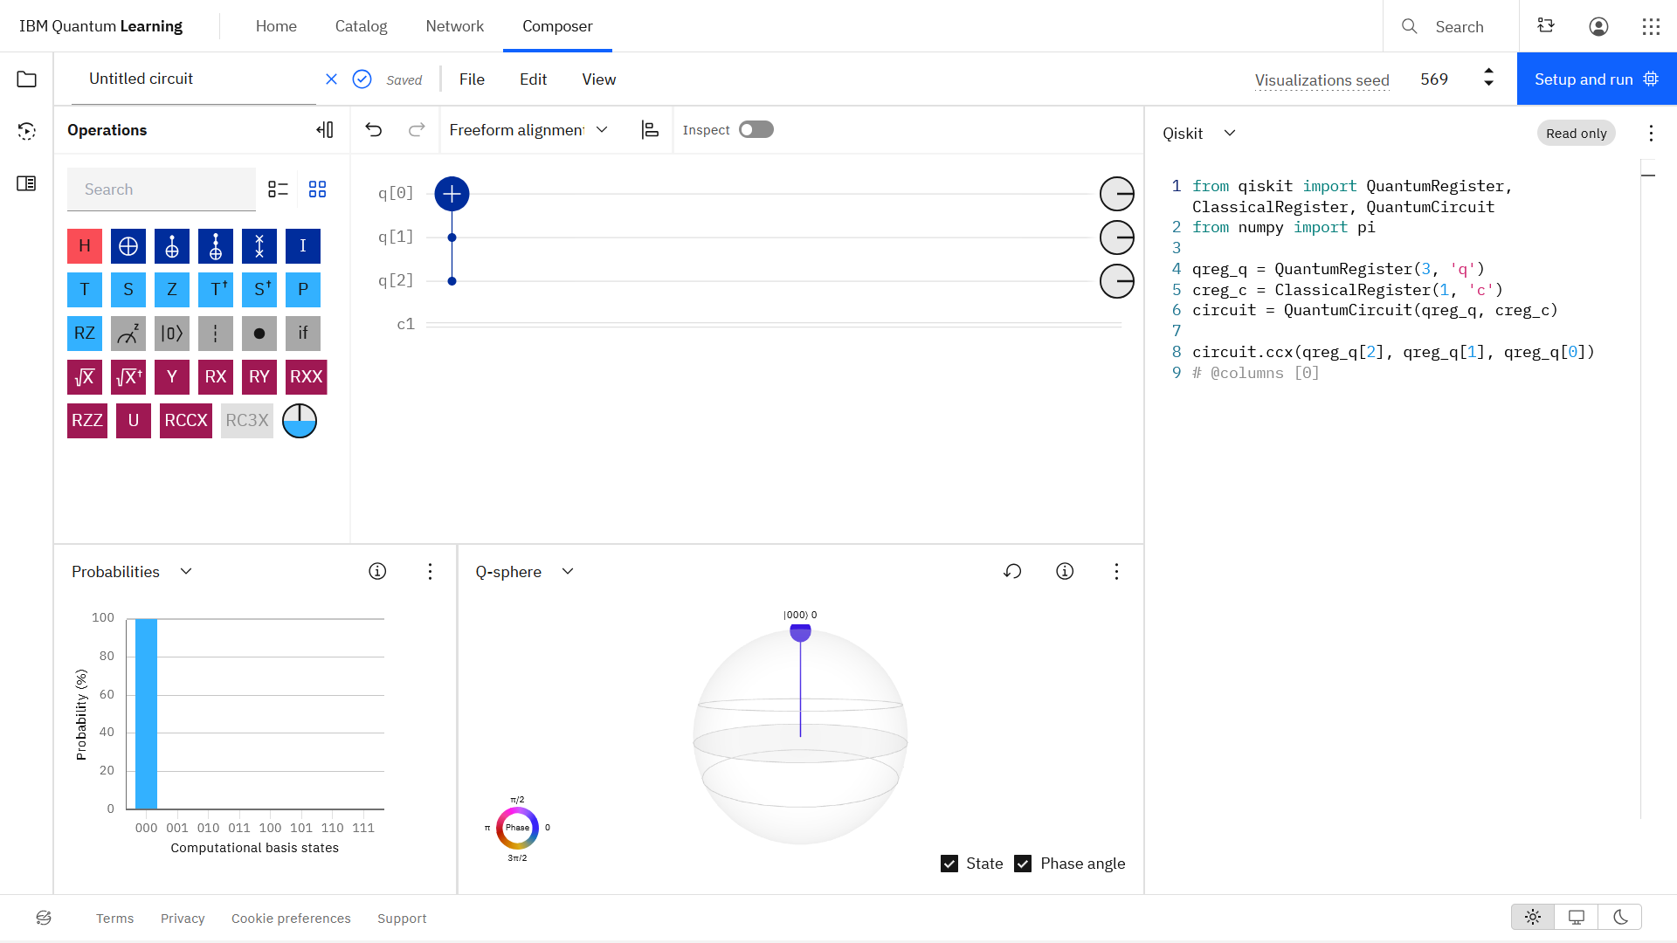Click the Search operations field
Screen dimensions: 1677x943
click(162, 189)
